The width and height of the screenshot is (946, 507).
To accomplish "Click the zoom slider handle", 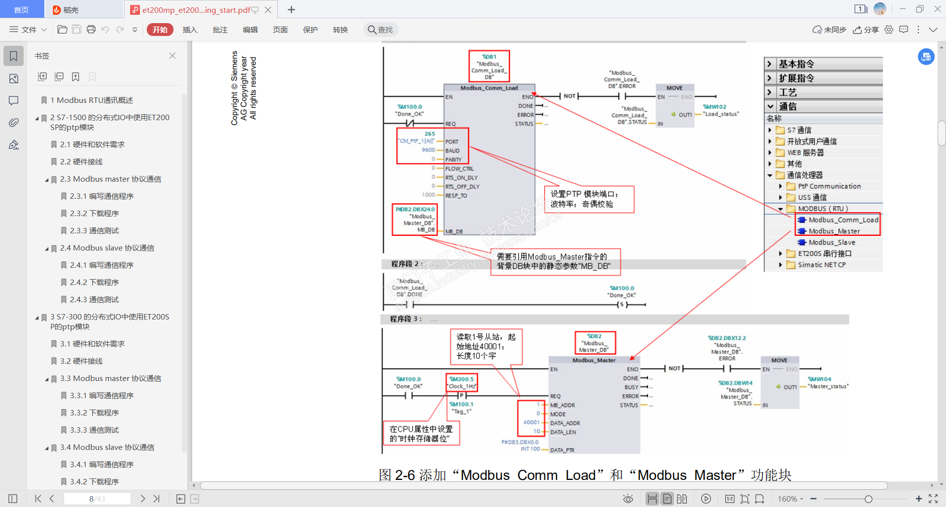I will (x=869, y=499).
